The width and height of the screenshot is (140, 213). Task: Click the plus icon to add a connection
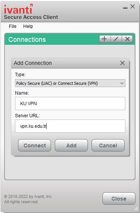click(x=105, y=39)
